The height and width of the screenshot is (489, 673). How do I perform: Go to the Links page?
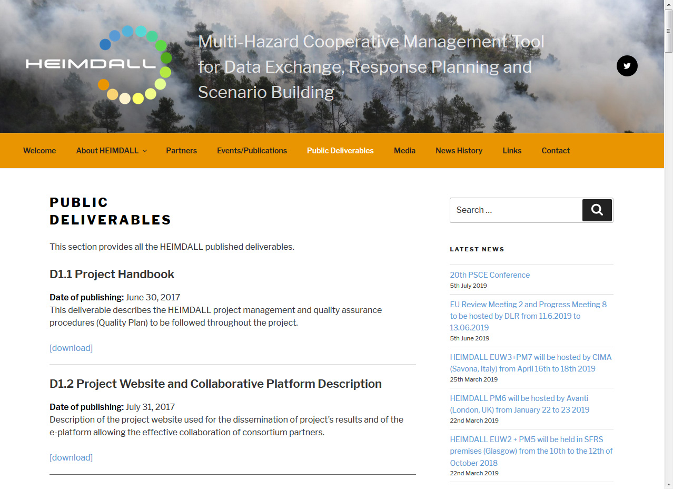[512, 151]
